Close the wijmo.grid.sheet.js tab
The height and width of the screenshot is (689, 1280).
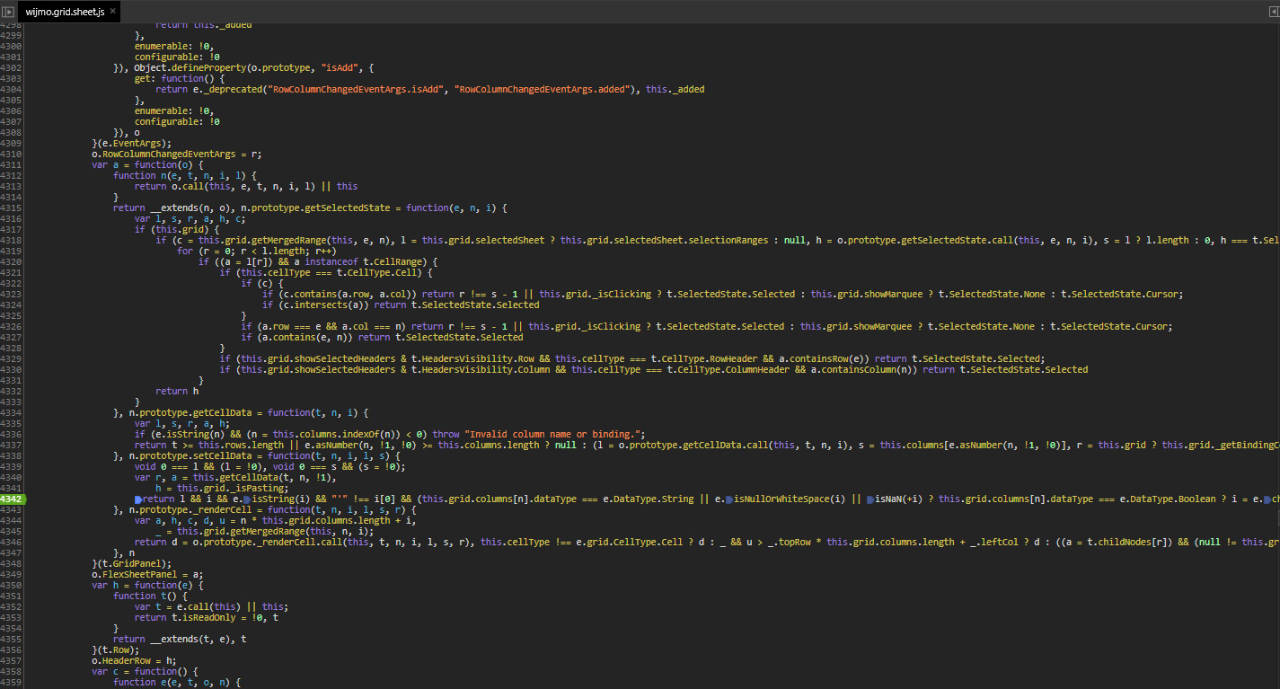pyautogui.click(x=112, y=13)
